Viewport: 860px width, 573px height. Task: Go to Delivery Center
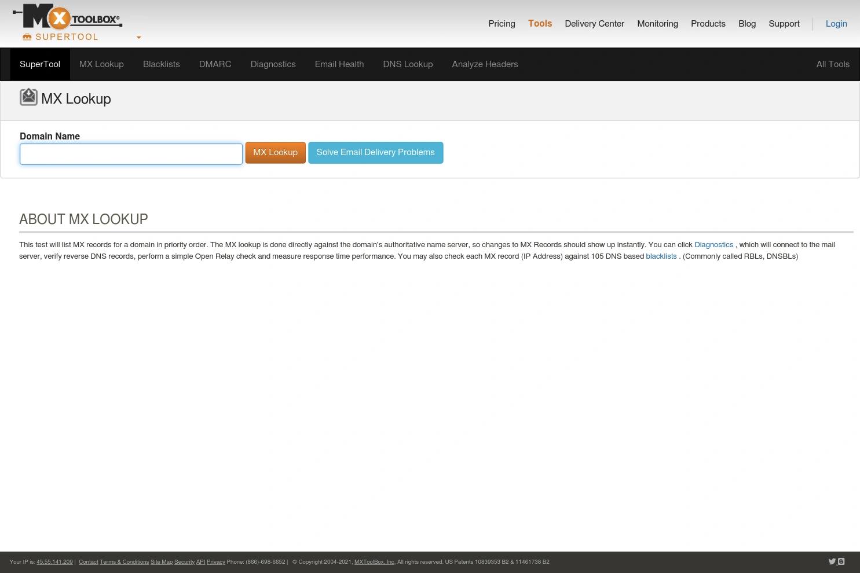tap(595, 24)
